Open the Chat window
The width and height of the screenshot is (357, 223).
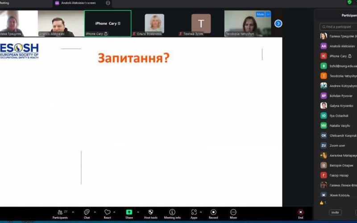[x=87, y=212]
